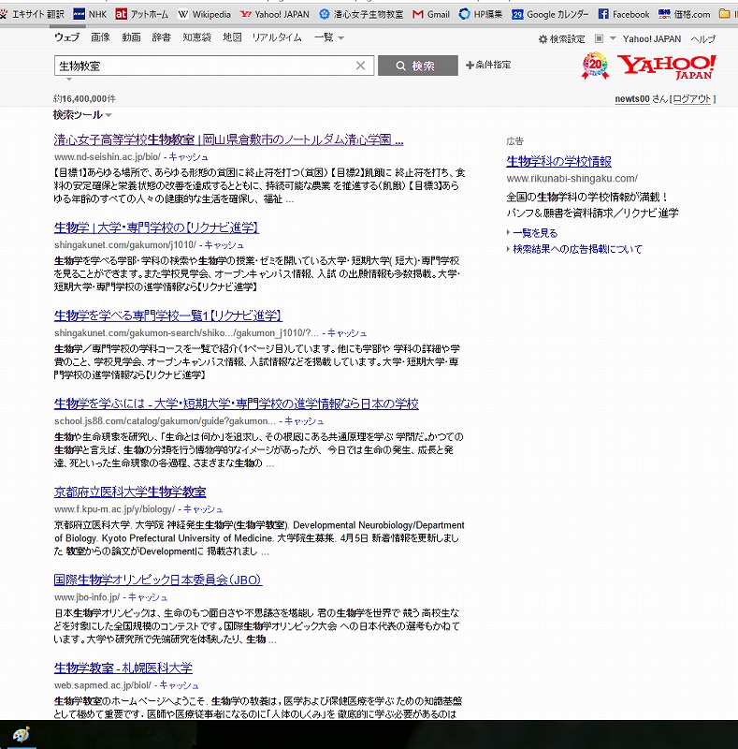Click the 20th anniversary badge

[x=595, y=66]
